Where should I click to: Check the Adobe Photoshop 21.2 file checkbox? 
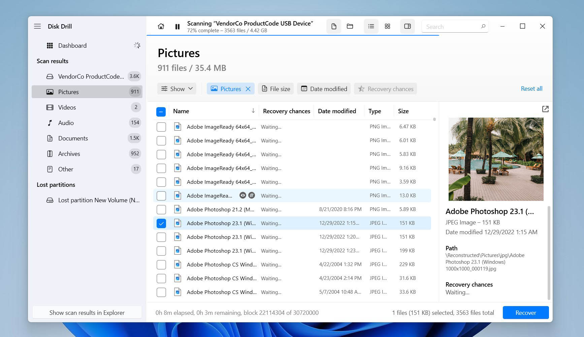click(x=161, y=210)
